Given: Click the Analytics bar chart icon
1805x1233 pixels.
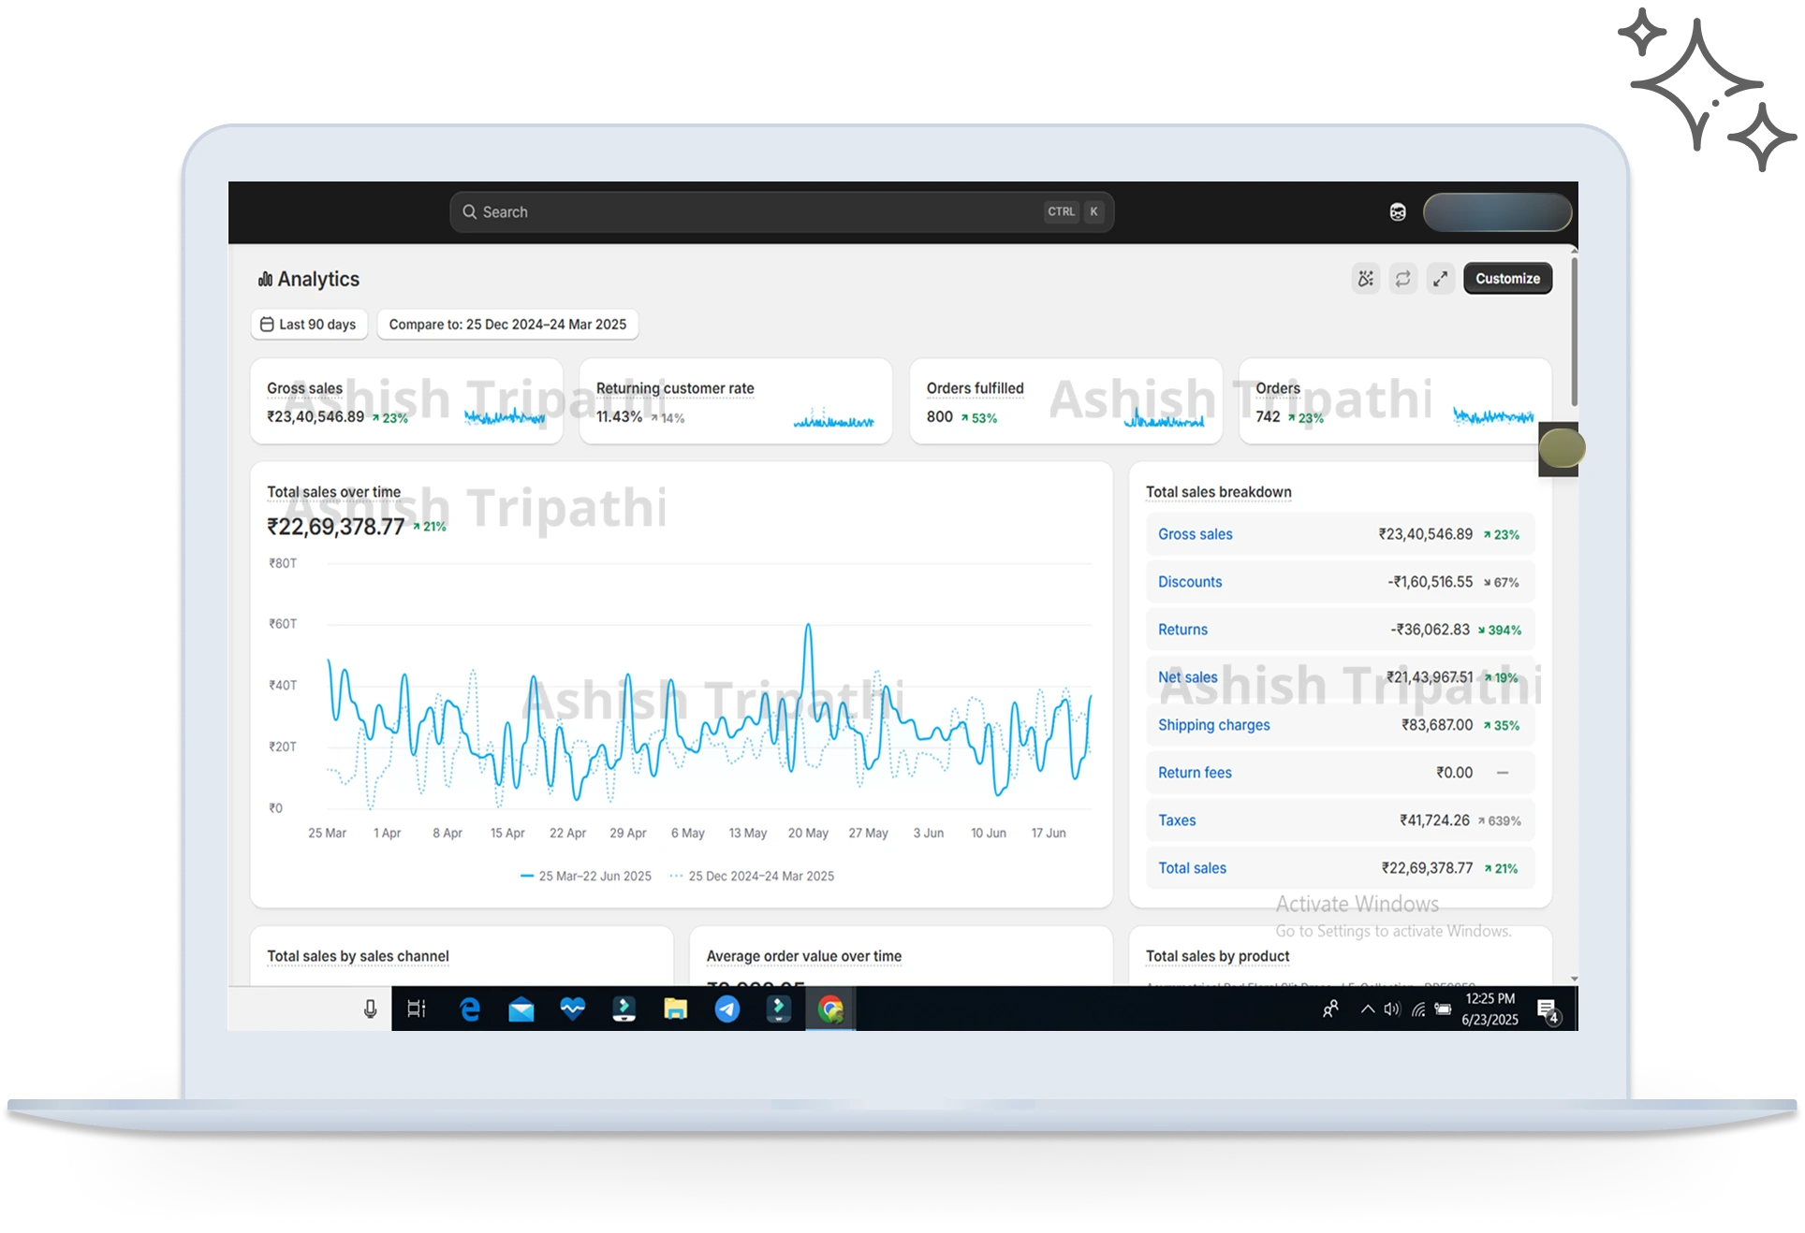Looking at the screenshot, I should tap(265, 279).
